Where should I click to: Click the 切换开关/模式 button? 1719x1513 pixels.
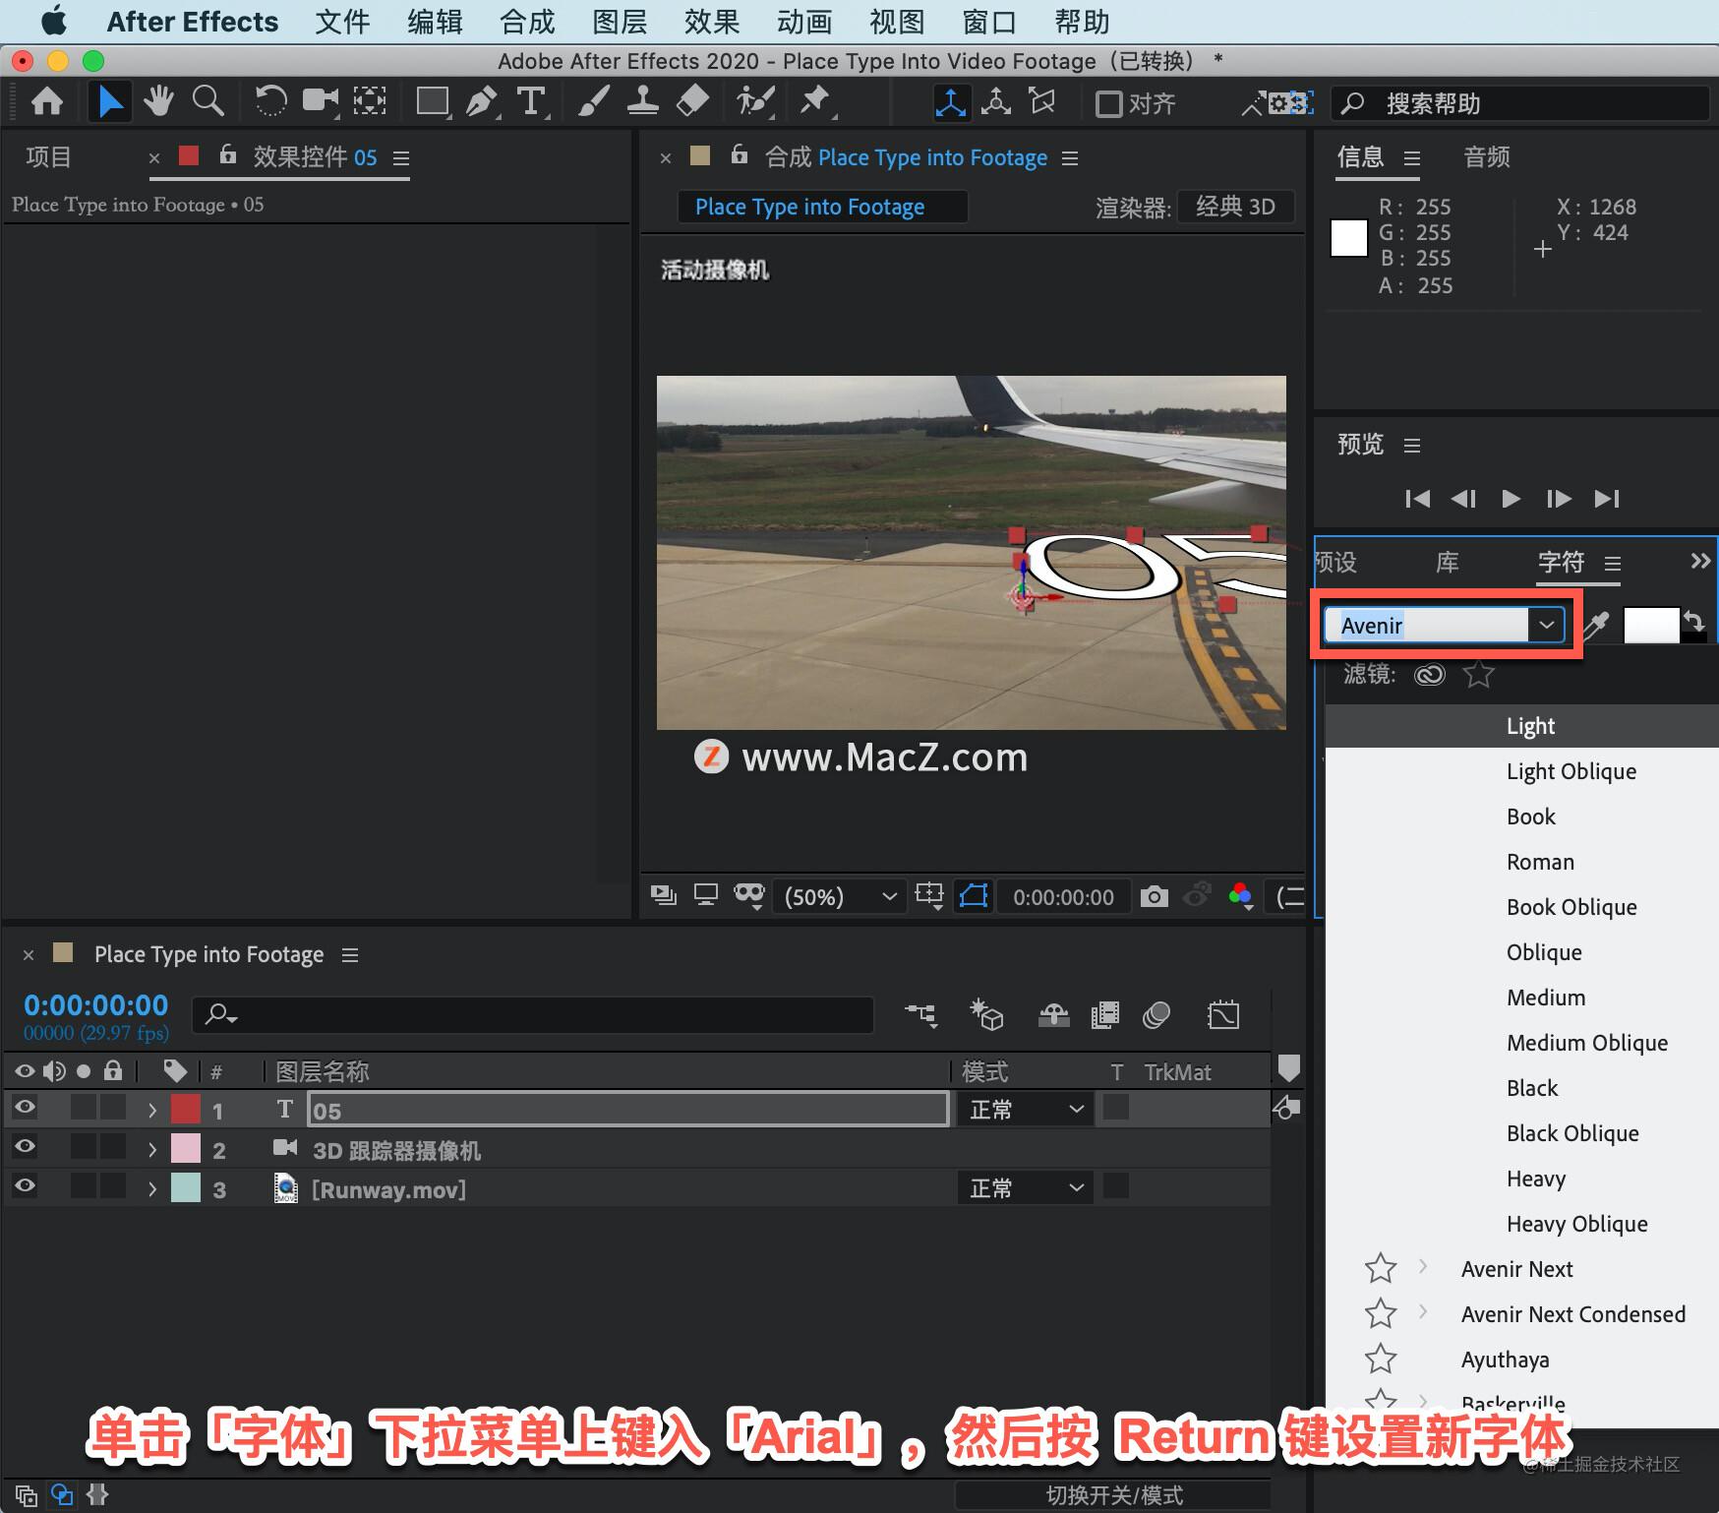click(1114, 1495)
